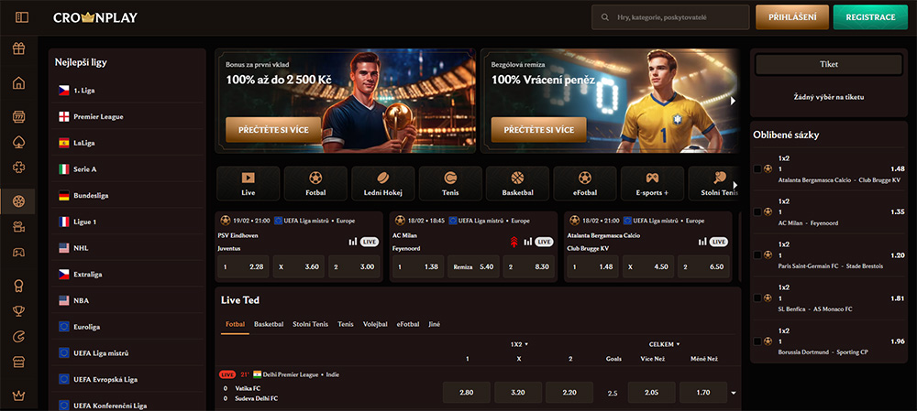The width and height of the screenshot is (917, 411).
Task: Open statistics bars icon for AC Milan match
Action: pos(527,242)
